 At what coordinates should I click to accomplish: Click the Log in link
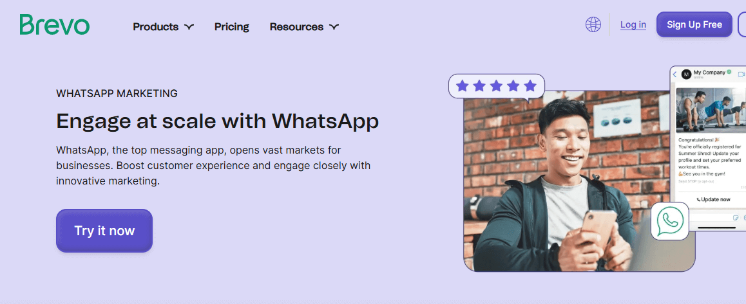(x=633, y=24)
